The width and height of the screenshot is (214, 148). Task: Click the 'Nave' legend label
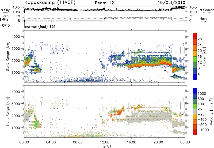[204, 19]
